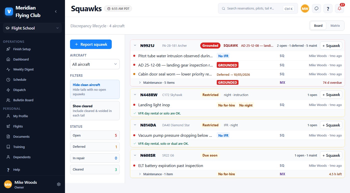The height and width of the screenshot is (193, 350).
Task: Open Dispatch lightning icon
Action: pyautogui.click(x=8, y=90)
